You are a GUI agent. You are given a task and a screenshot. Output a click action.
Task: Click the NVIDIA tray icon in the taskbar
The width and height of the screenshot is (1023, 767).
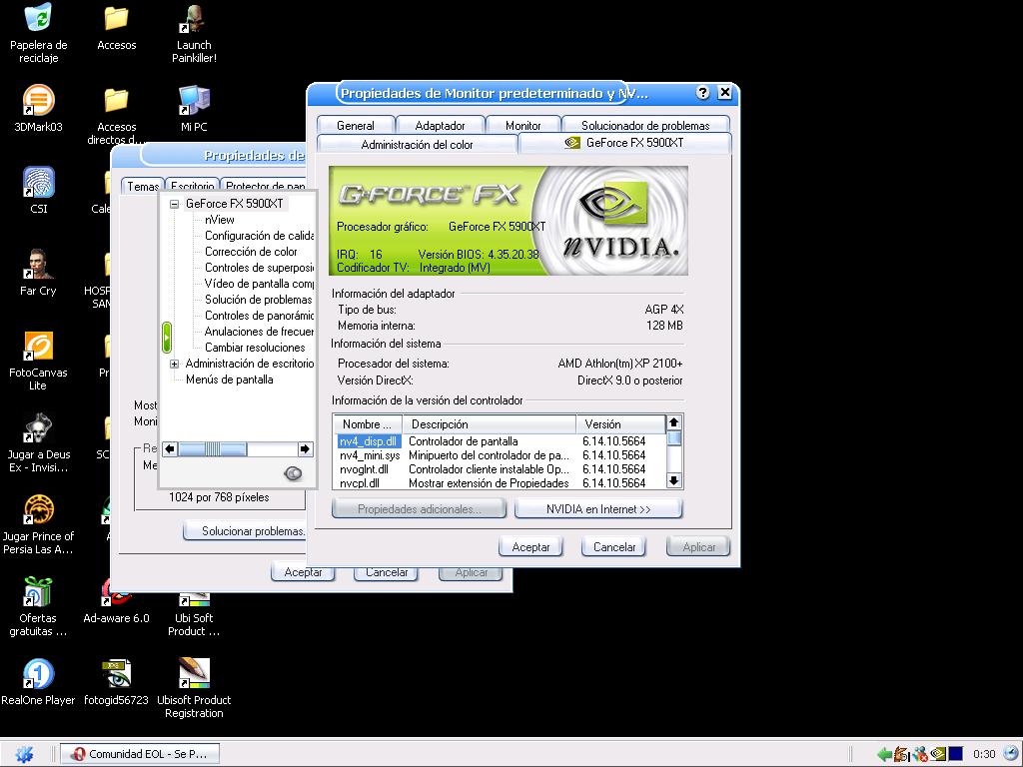pos(938,754)
